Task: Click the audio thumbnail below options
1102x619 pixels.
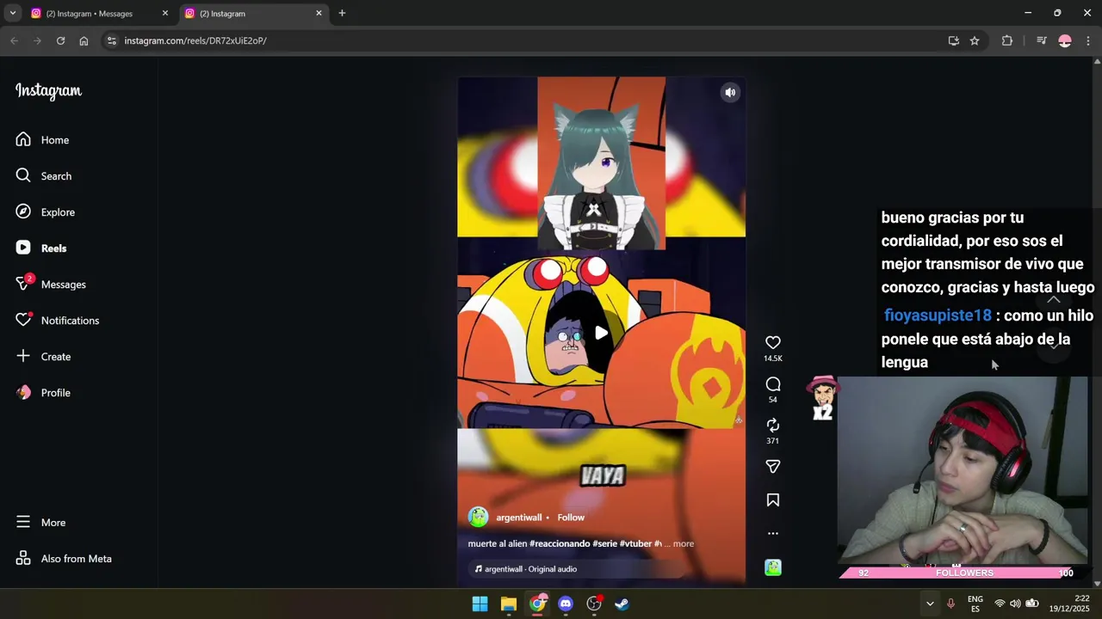Action: point(773,567)
